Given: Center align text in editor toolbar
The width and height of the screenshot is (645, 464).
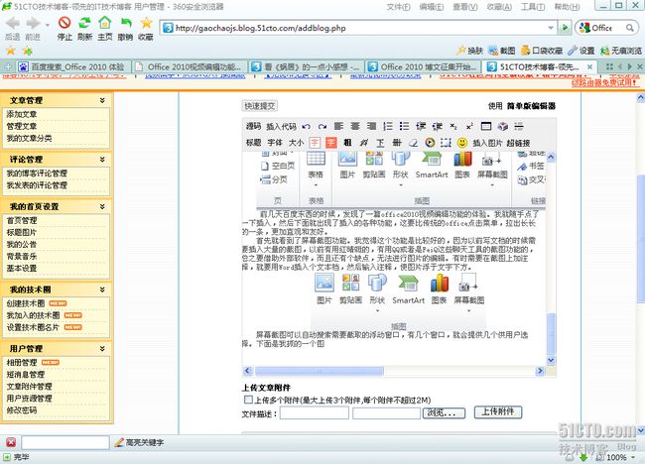Looking at the screenshot, I should [x=355, y=126].
